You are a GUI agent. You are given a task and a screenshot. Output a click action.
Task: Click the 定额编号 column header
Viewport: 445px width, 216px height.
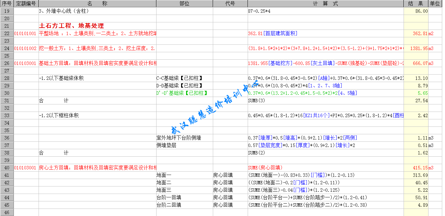tap(26, 4)
